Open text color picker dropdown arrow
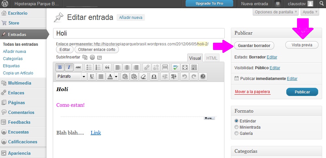The height and width of the screenshot is (158, 326). tap(116, 76)
